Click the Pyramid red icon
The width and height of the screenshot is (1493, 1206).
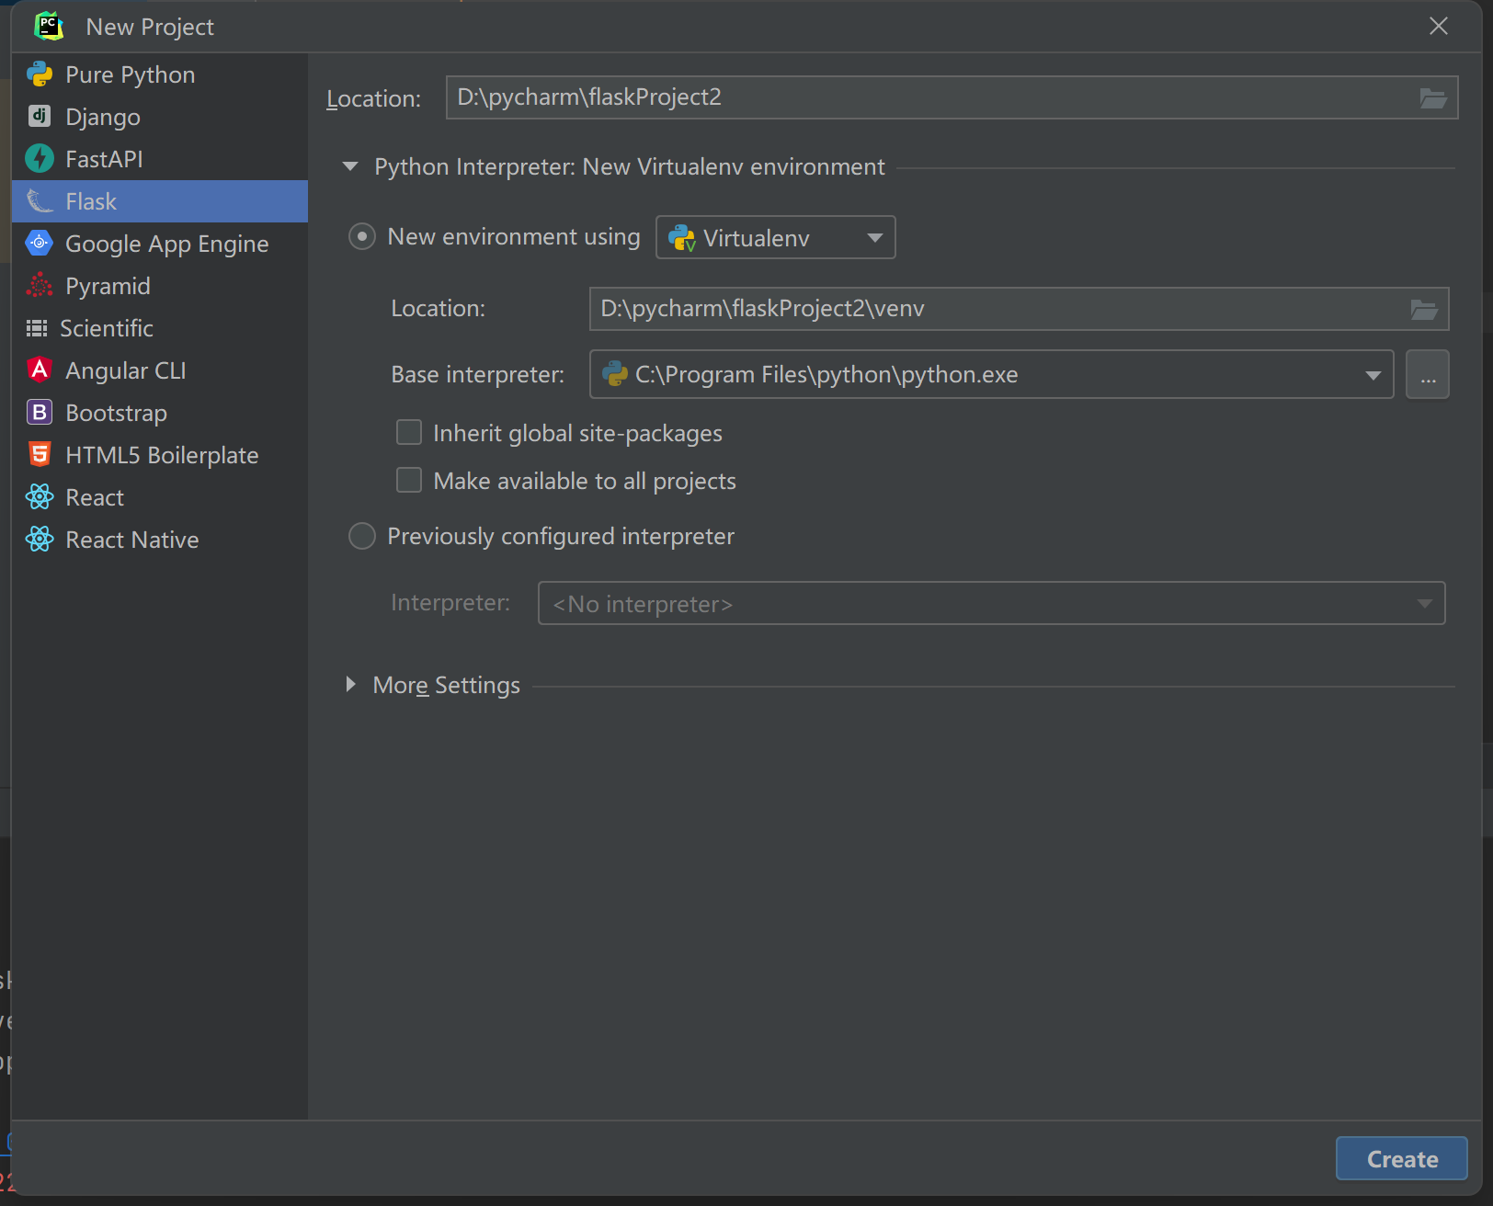point(40,285)
